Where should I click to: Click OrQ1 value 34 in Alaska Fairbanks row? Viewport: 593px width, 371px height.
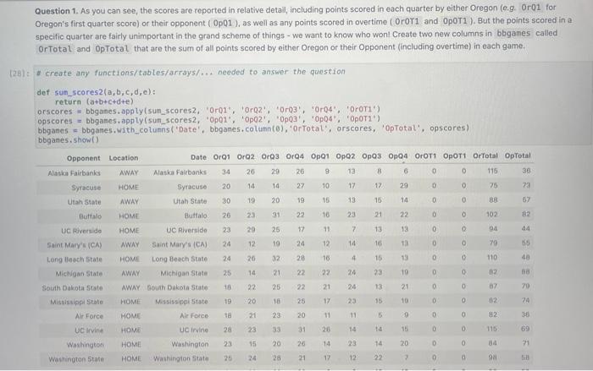(226, 172)
